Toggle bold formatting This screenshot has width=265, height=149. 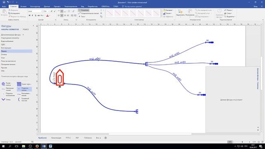click(x=29, y=15)
